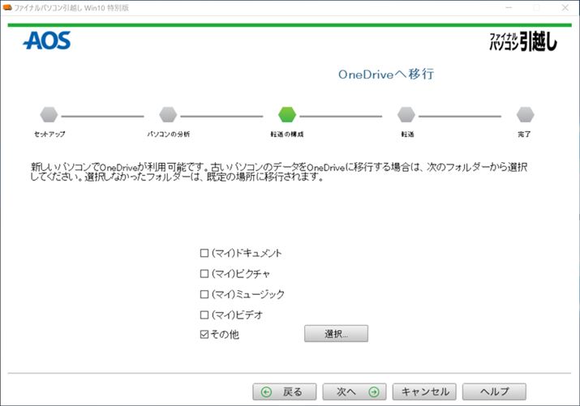
Task: Click the パソコンの分析 step hexagon
Action: tap(168, 114)
